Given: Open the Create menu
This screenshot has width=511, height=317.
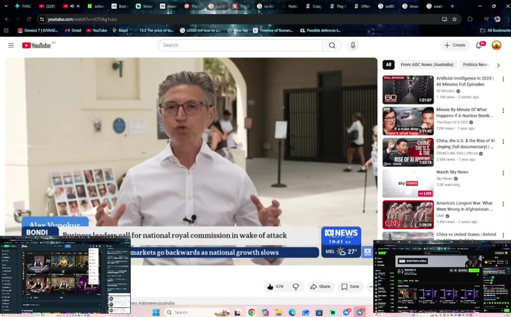Looking at the screenshot, I should point(455,45).
